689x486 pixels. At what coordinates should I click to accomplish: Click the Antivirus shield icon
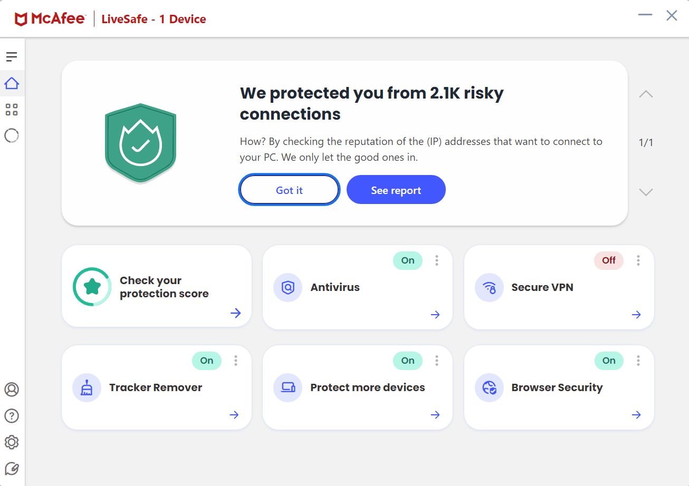[288, 287]
